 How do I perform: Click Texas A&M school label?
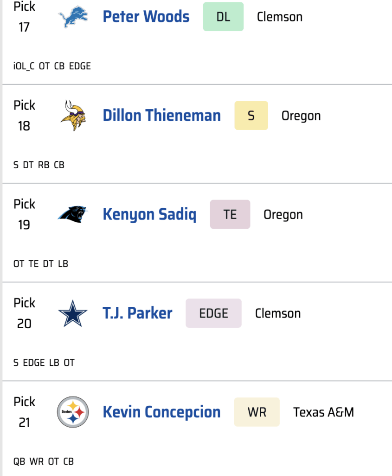(323, 412)
